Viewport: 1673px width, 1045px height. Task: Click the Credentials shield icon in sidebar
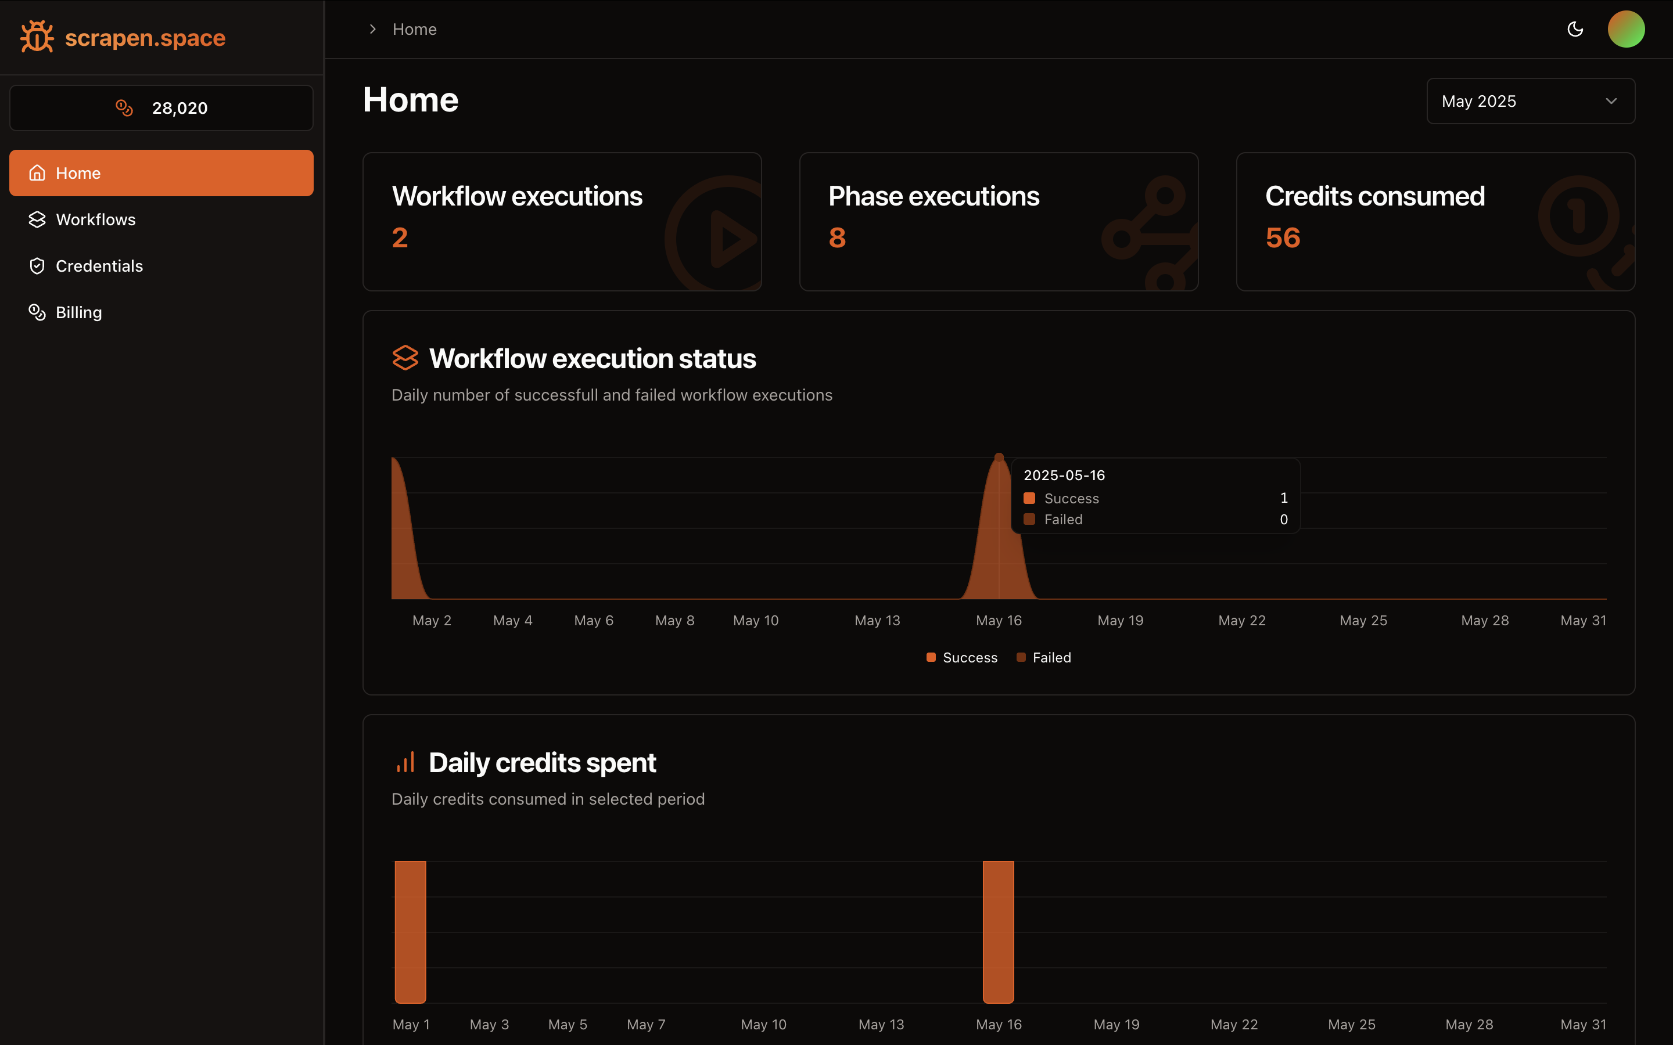(37, 266)
